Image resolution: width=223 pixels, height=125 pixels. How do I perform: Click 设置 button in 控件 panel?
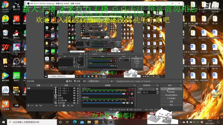click(x=171, y=102)
